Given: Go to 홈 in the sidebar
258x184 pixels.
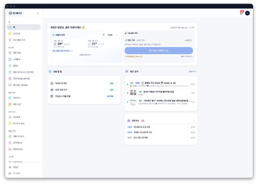Looking at the screenshot, I should (24, 27).
